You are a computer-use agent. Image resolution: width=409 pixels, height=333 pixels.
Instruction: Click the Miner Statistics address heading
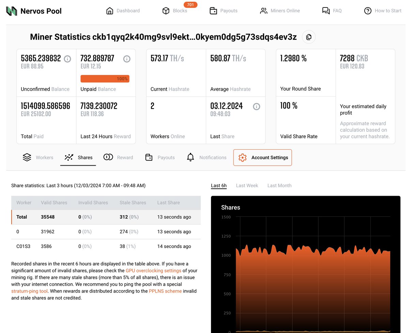pyautogui.click(x=163, y=37)
